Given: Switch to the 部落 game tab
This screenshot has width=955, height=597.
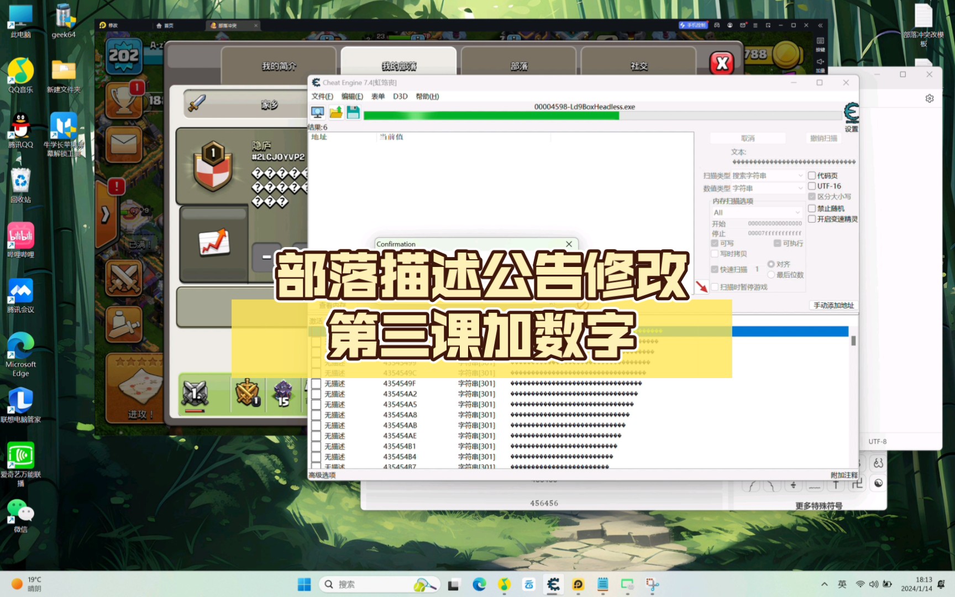Looking at the screenshot, I should coord(519,66).
